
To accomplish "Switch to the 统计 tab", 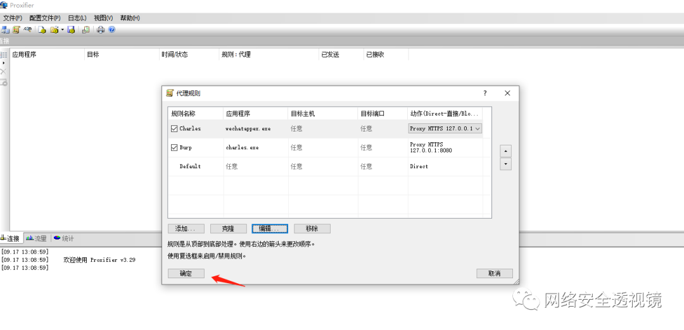I will point(64,238).
